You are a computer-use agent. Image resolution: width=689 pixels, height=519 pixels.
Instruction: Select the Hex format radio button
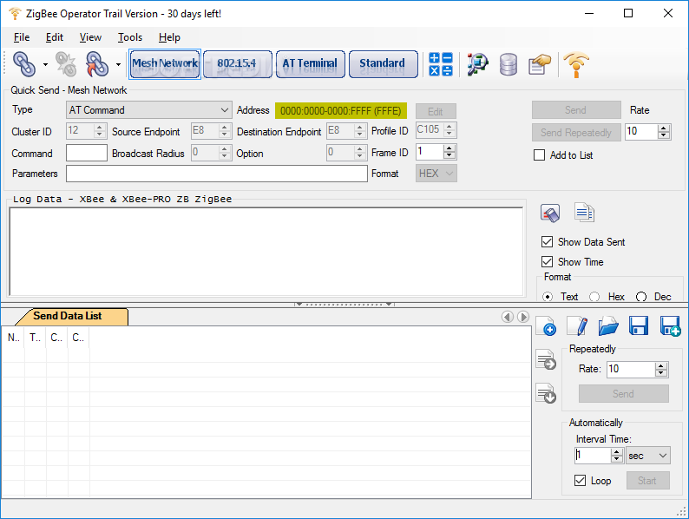click(x=594, y=297)
